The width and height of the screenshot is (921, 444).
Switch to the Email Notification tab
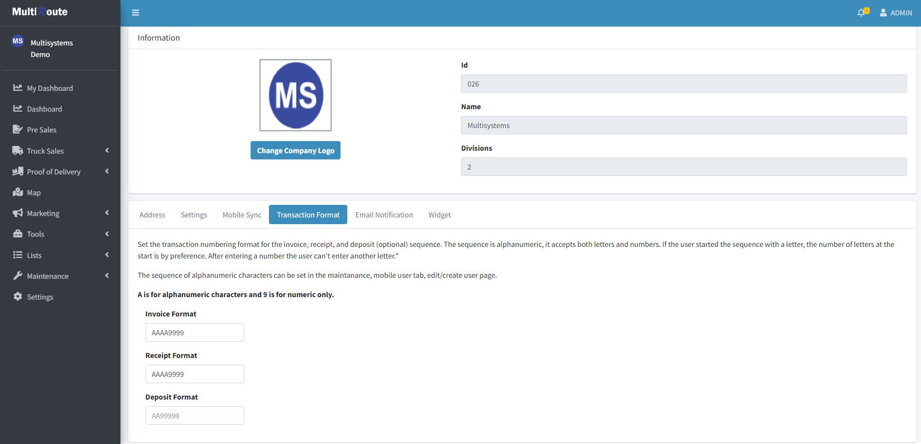[x=384, y=215]
